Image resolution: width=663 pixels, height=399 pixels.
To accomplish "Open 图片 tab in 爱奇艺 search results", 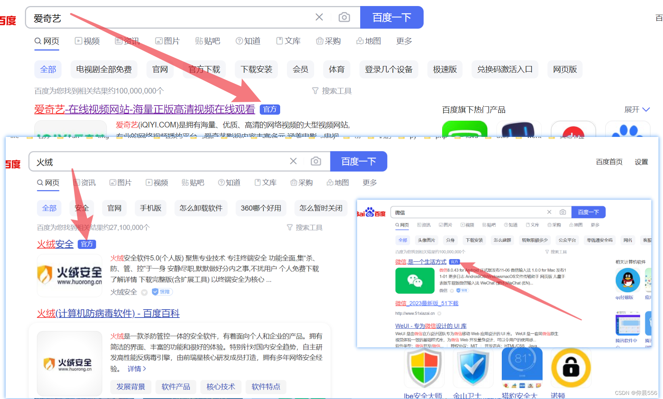I will [x=167, y=41].
